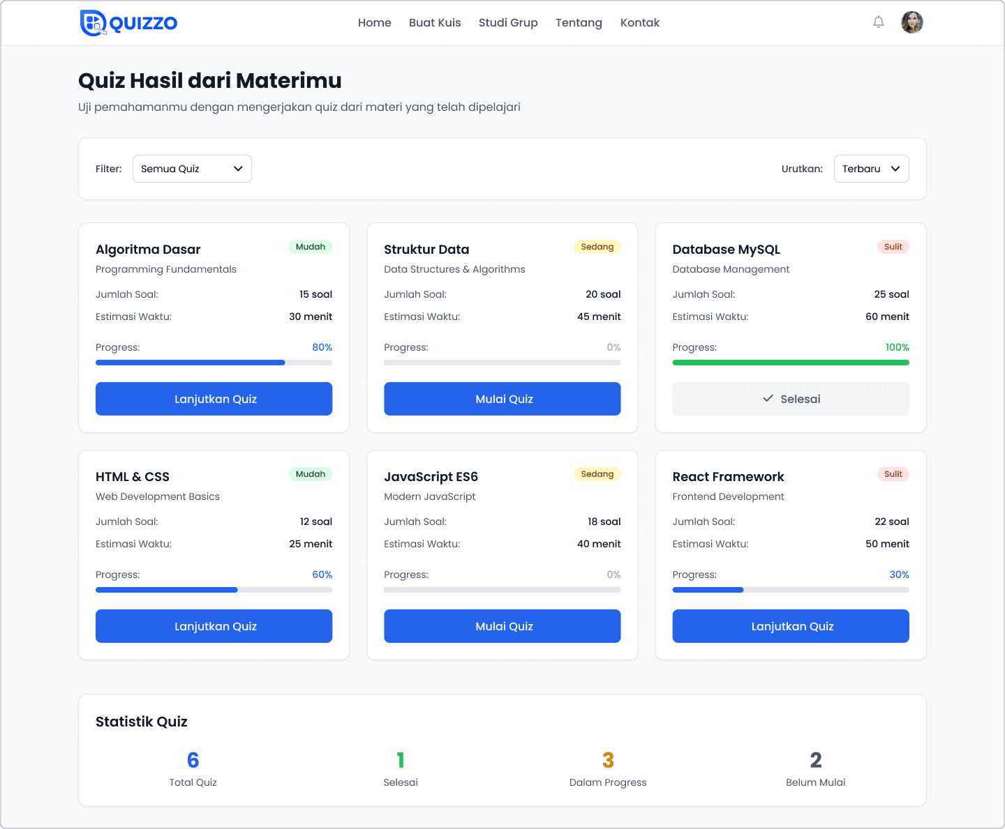Open the Tentang menu item
This screenshot has height=829, width=1005.
pyautogui.click(x=579, y=22)
